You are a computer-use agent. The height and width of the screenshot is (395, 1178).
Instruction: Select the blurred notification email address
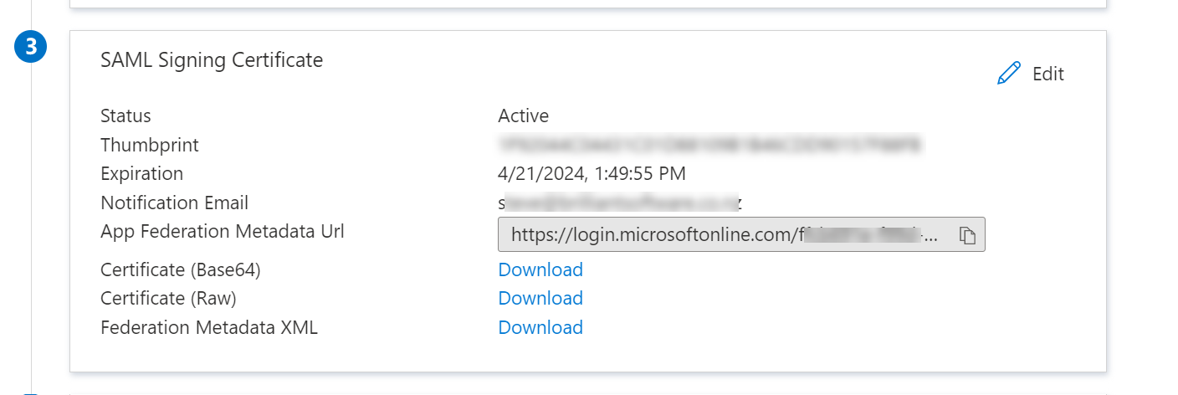coord(620,203)
